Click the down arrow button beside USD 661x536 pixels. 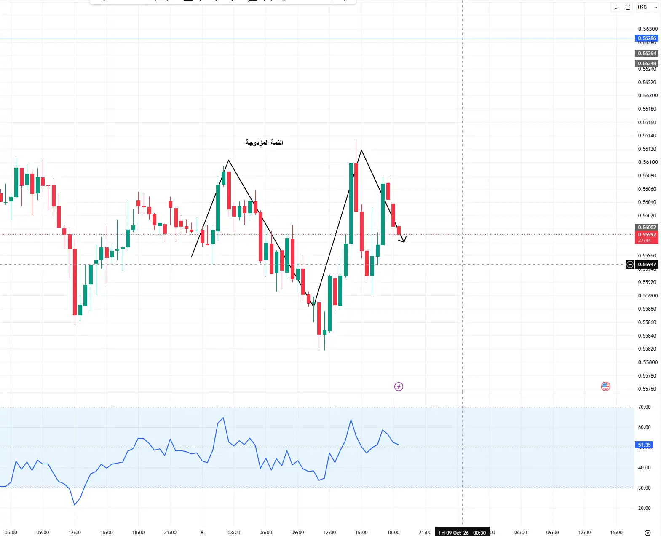tap(616, 8)
